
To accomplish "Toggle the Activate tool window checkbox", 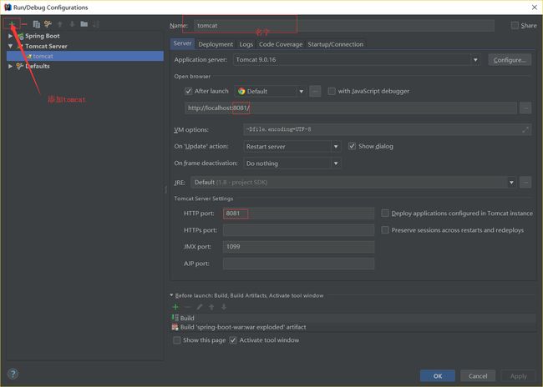I will click(x=233, y=340).
